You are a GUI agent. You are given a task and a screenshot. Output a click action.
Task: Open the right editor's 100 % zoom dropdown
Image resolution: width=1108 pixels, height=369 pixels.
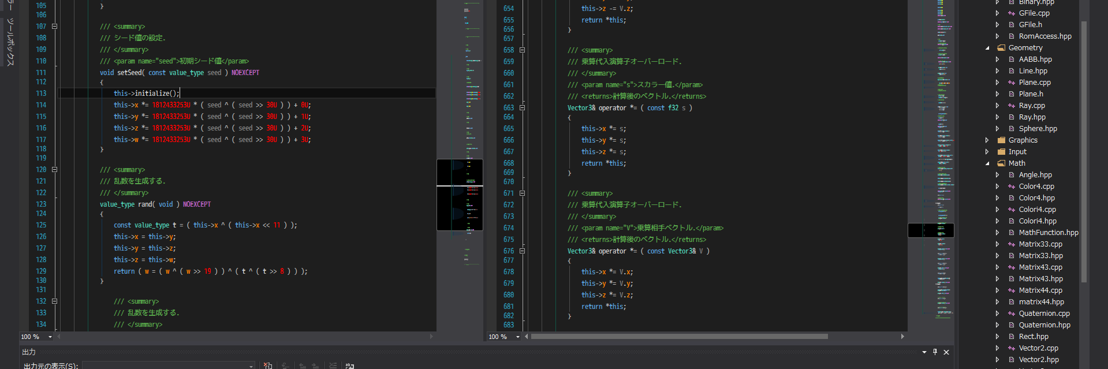tap(518, 337)
